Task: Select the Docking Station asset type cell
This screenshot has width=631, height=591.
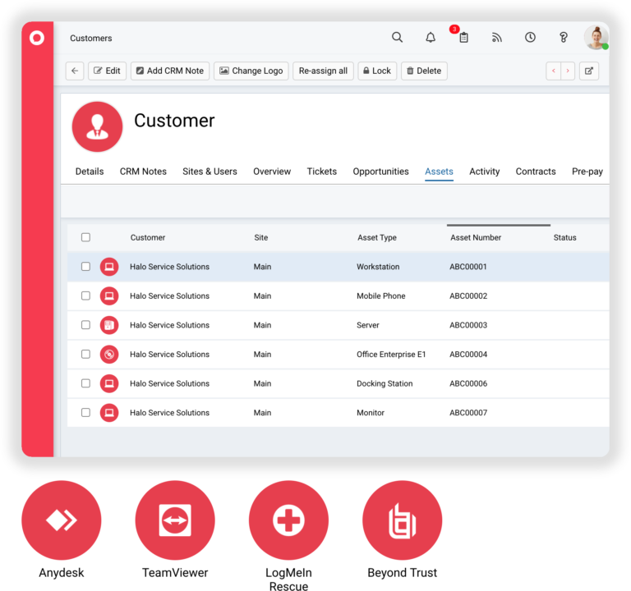Action: [x=385, y=383]
